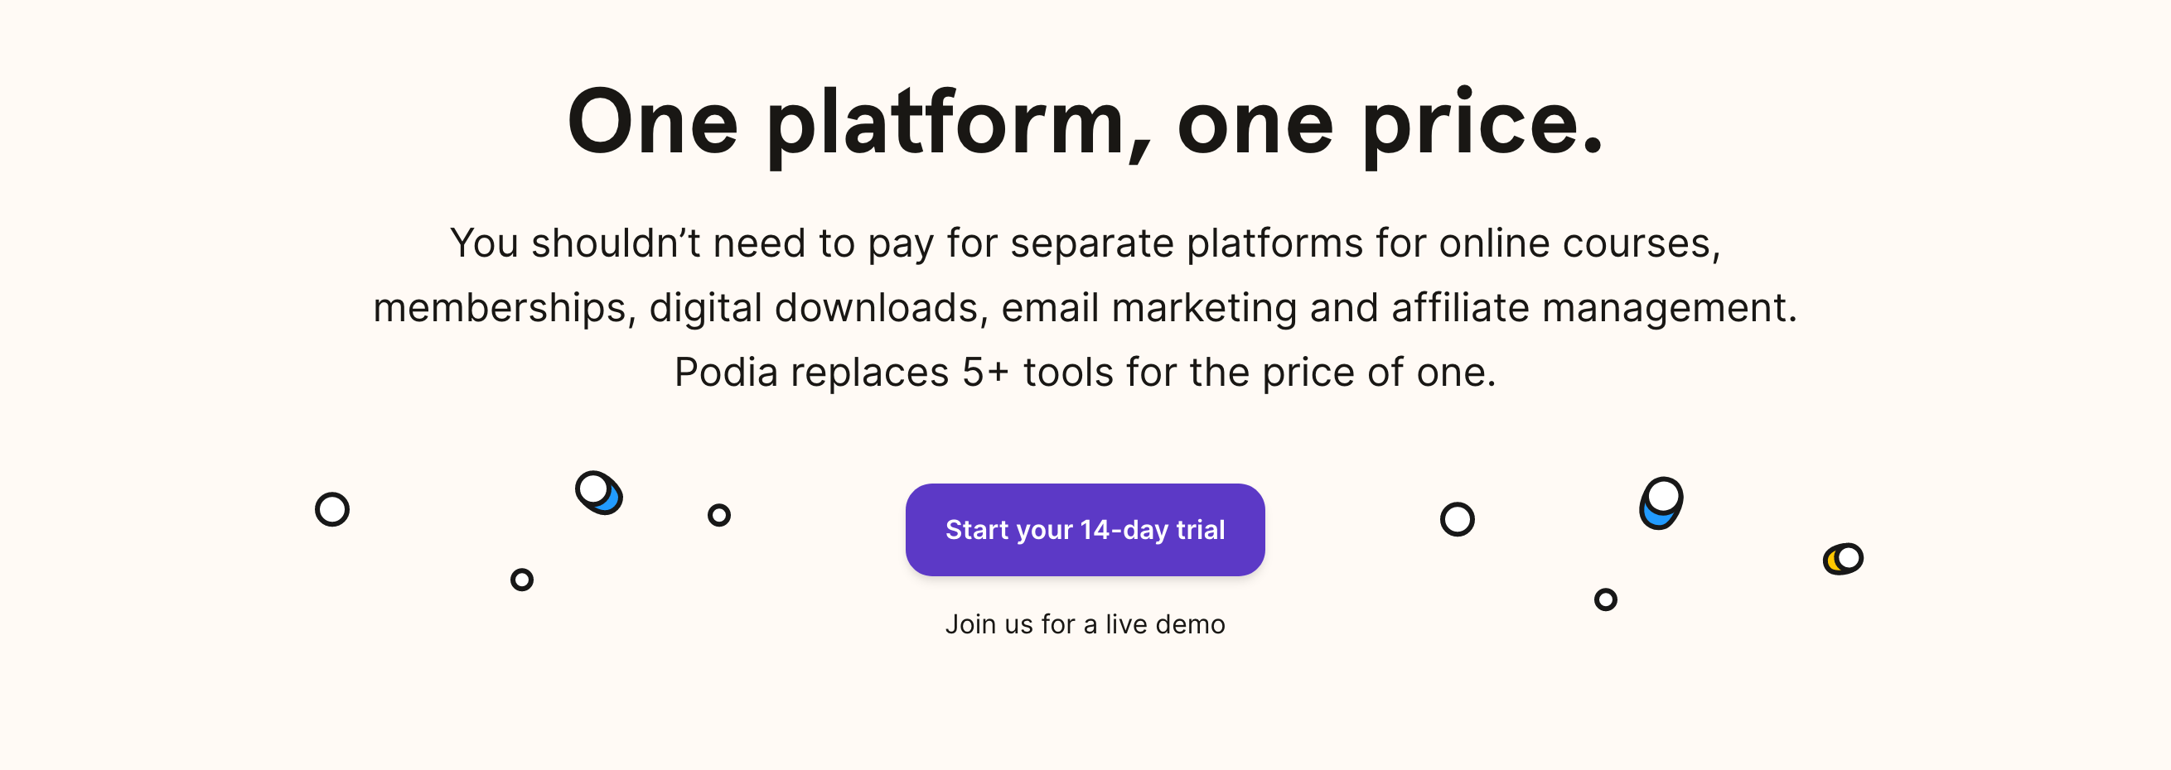Open the Join us for a live demo link
2171x770 pixels.
(x=1085, y=624)
